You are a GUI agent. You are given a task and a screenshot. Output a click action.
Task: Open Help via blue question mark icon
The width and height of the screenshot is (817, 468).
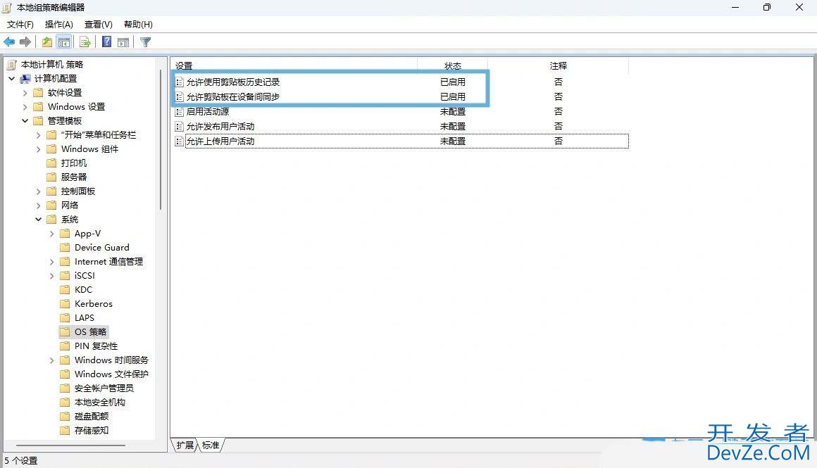107,42
